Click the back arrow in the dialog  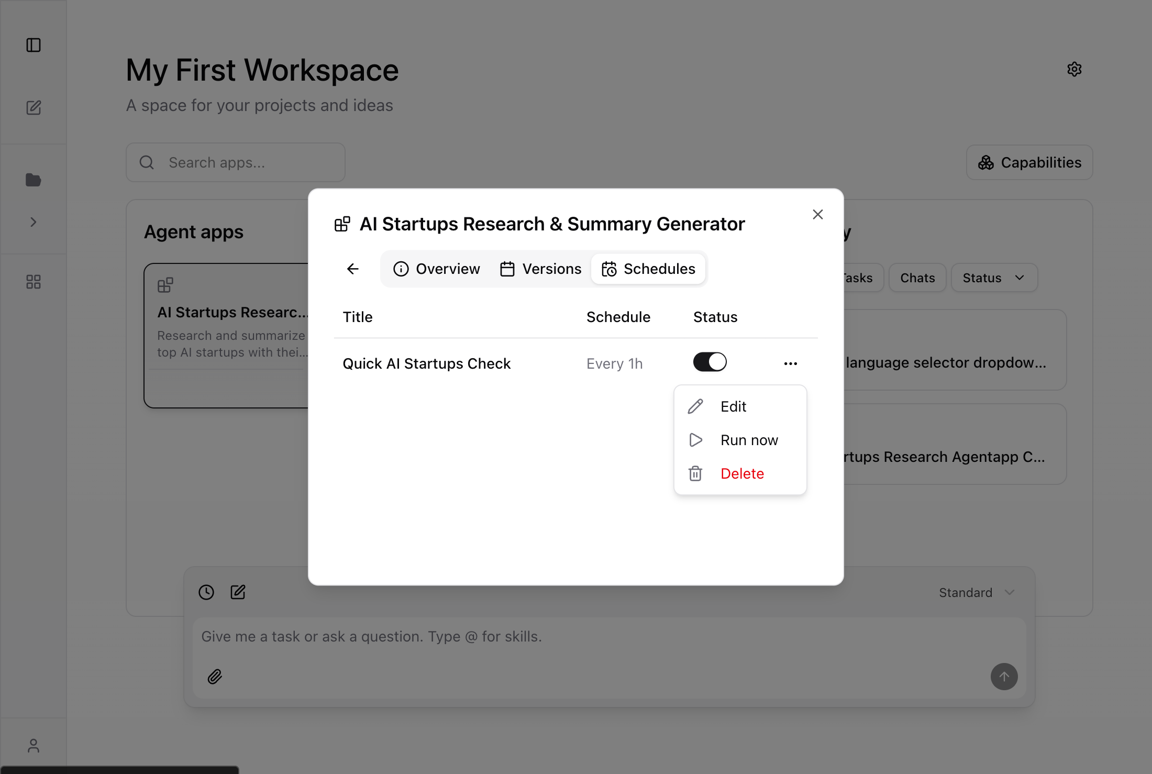(352, 269)
